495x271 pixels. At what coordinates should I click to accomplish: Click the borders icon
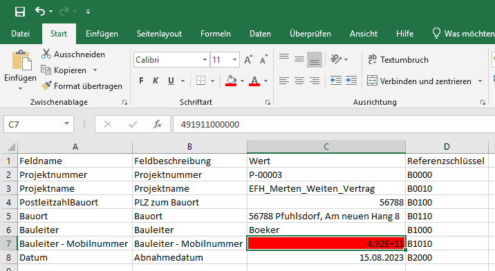[200, 81]
